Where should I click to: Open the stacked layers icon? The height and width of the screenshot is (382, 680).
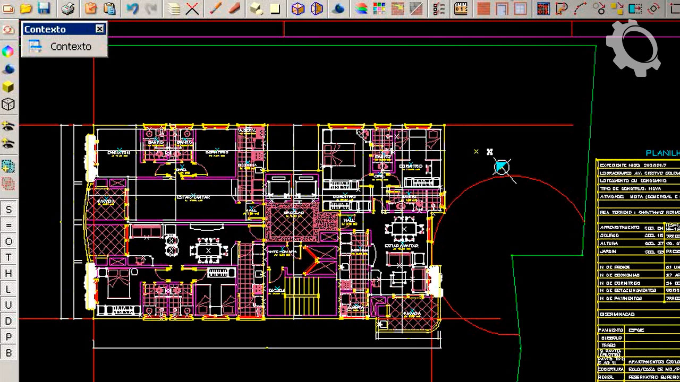pyautogui.click(x=361, y=8)
